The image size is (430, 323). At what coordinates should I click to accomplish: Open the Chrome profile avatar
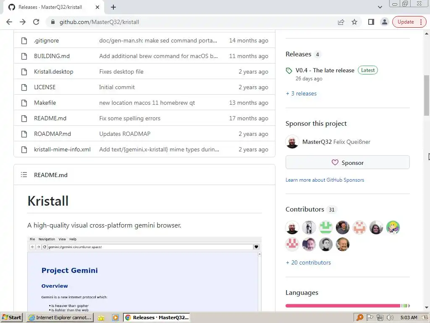[x=385, y=22]
